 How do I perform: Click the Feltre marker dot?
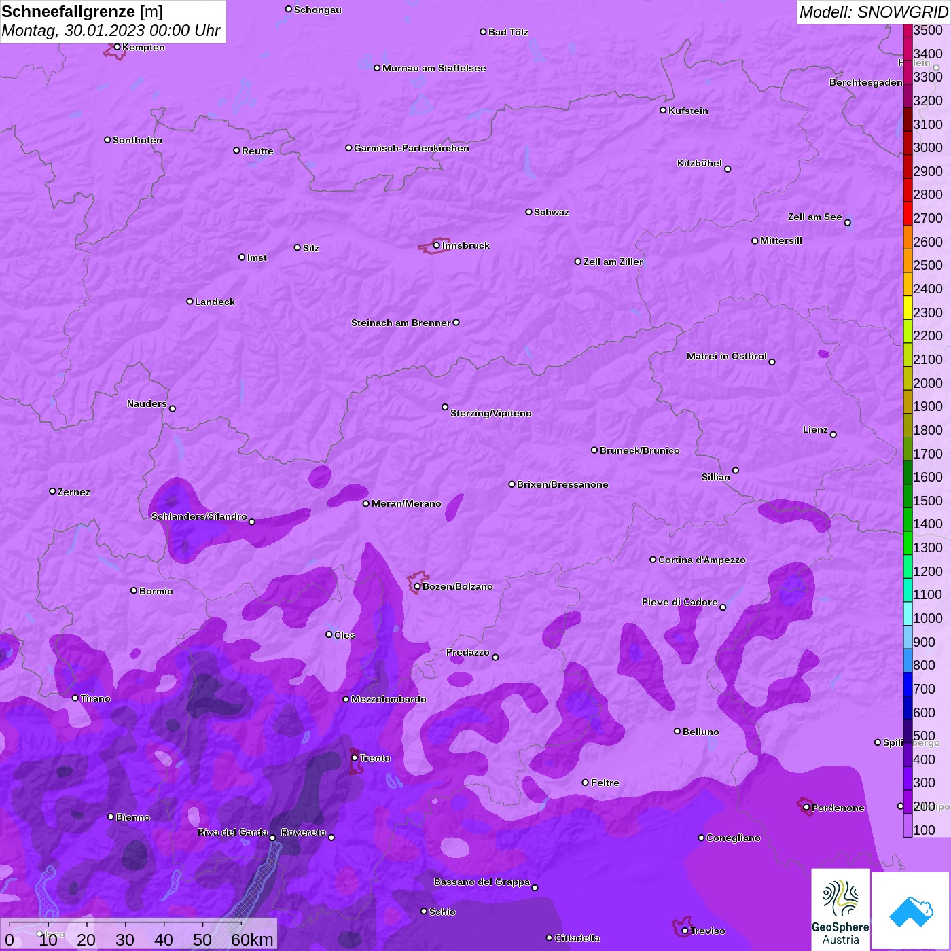point(586,783)
